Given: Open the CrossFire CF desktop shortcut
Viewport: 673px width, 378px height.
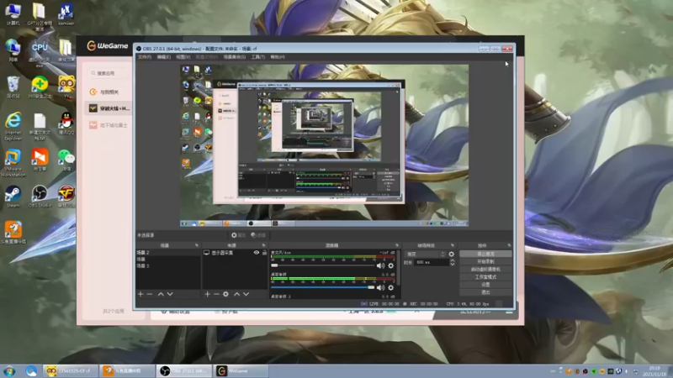Looking at the screenshot, I should pos(66,197).
